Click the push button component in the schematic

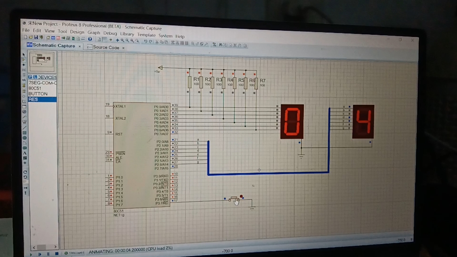coord(234,199)
